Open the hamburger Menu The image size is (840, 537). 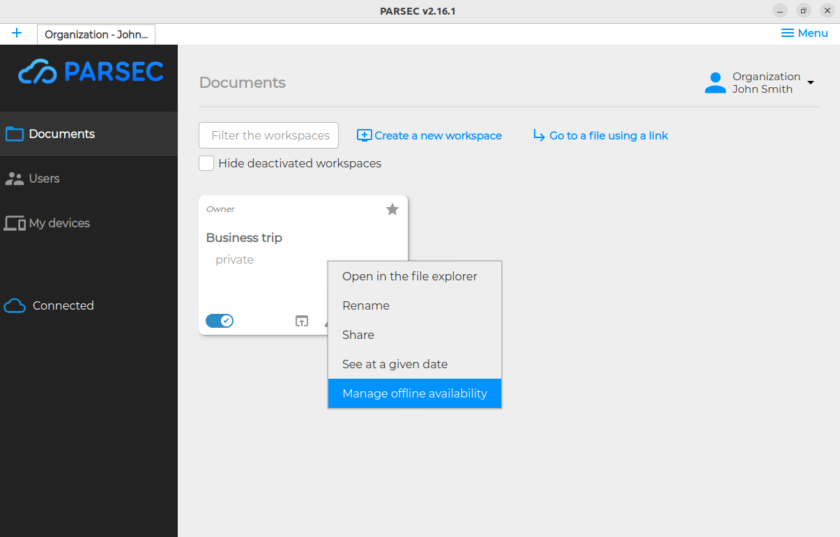(804, 33)
